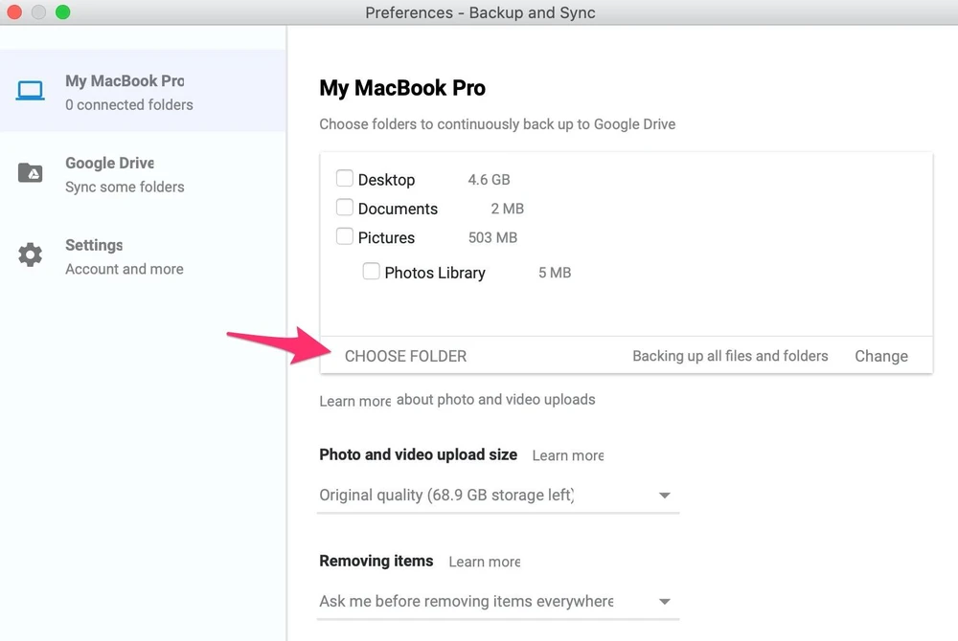The height and width of the screenshot is (641, 958).
Task: Go to Settings Account and more
Action: click(125, 256)
